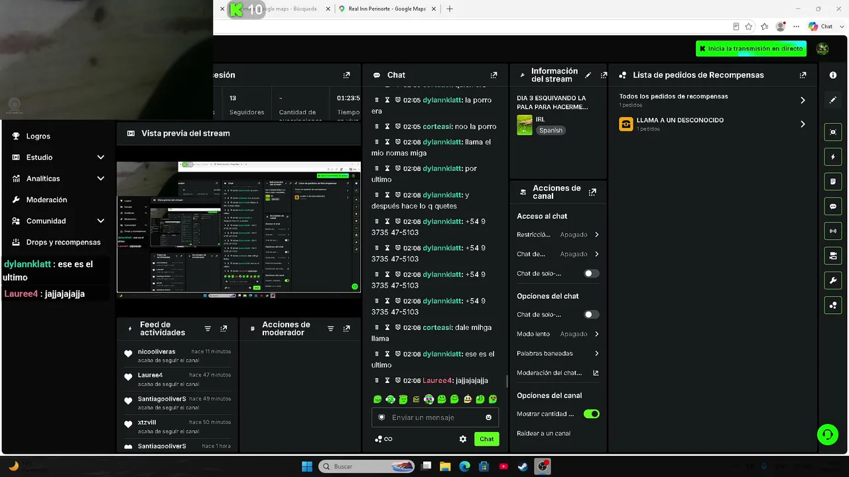Pop out the Lista de pedidos de Recompensas panel
Screen dimensions: 849x477
(x=803, y=76)
